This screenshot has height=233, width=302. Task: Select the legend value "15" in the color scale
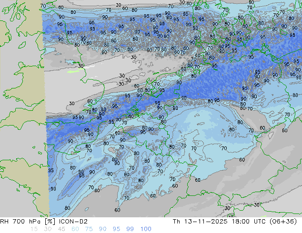coord(34,229)
